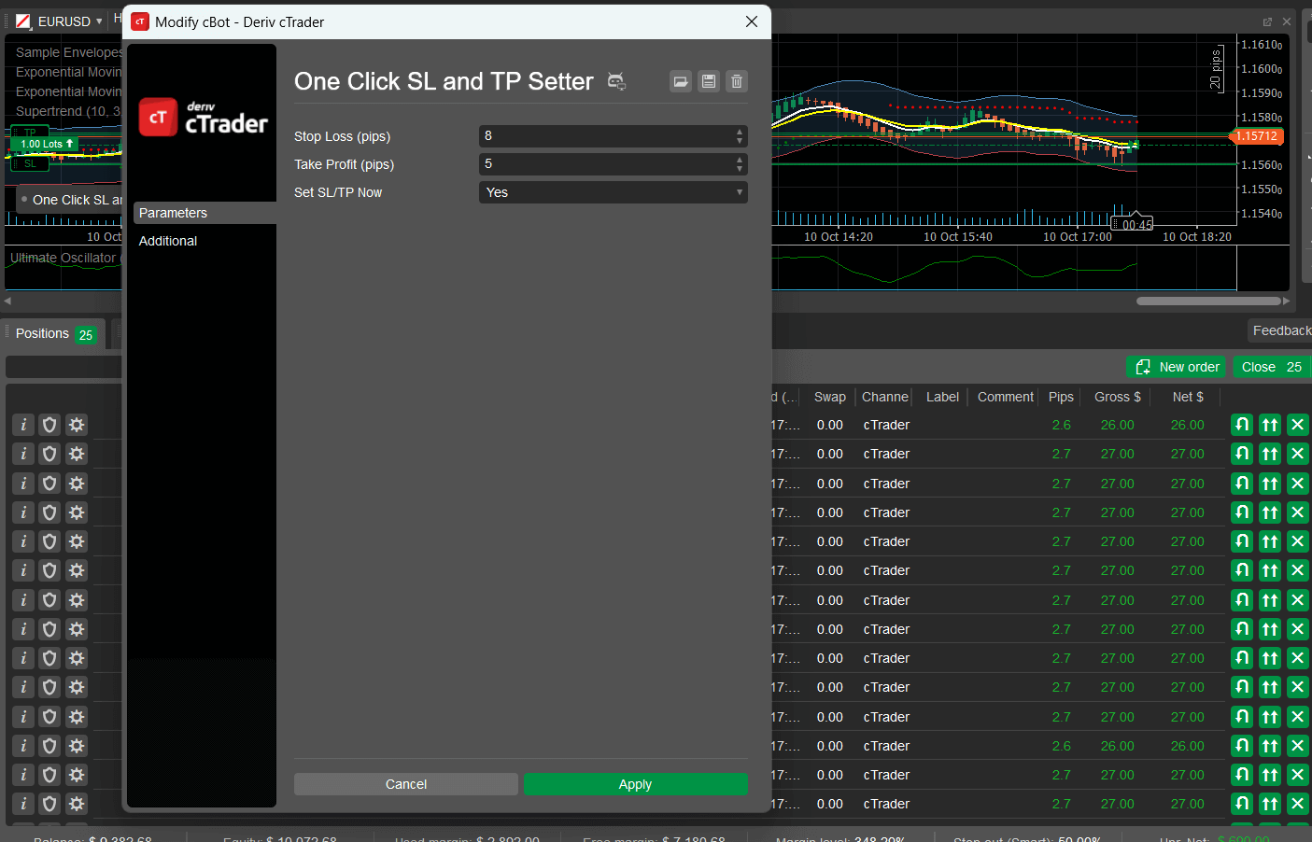Reverse the first position in the list
This screenshot has width=1312, height=842.
pos(1242,425)
